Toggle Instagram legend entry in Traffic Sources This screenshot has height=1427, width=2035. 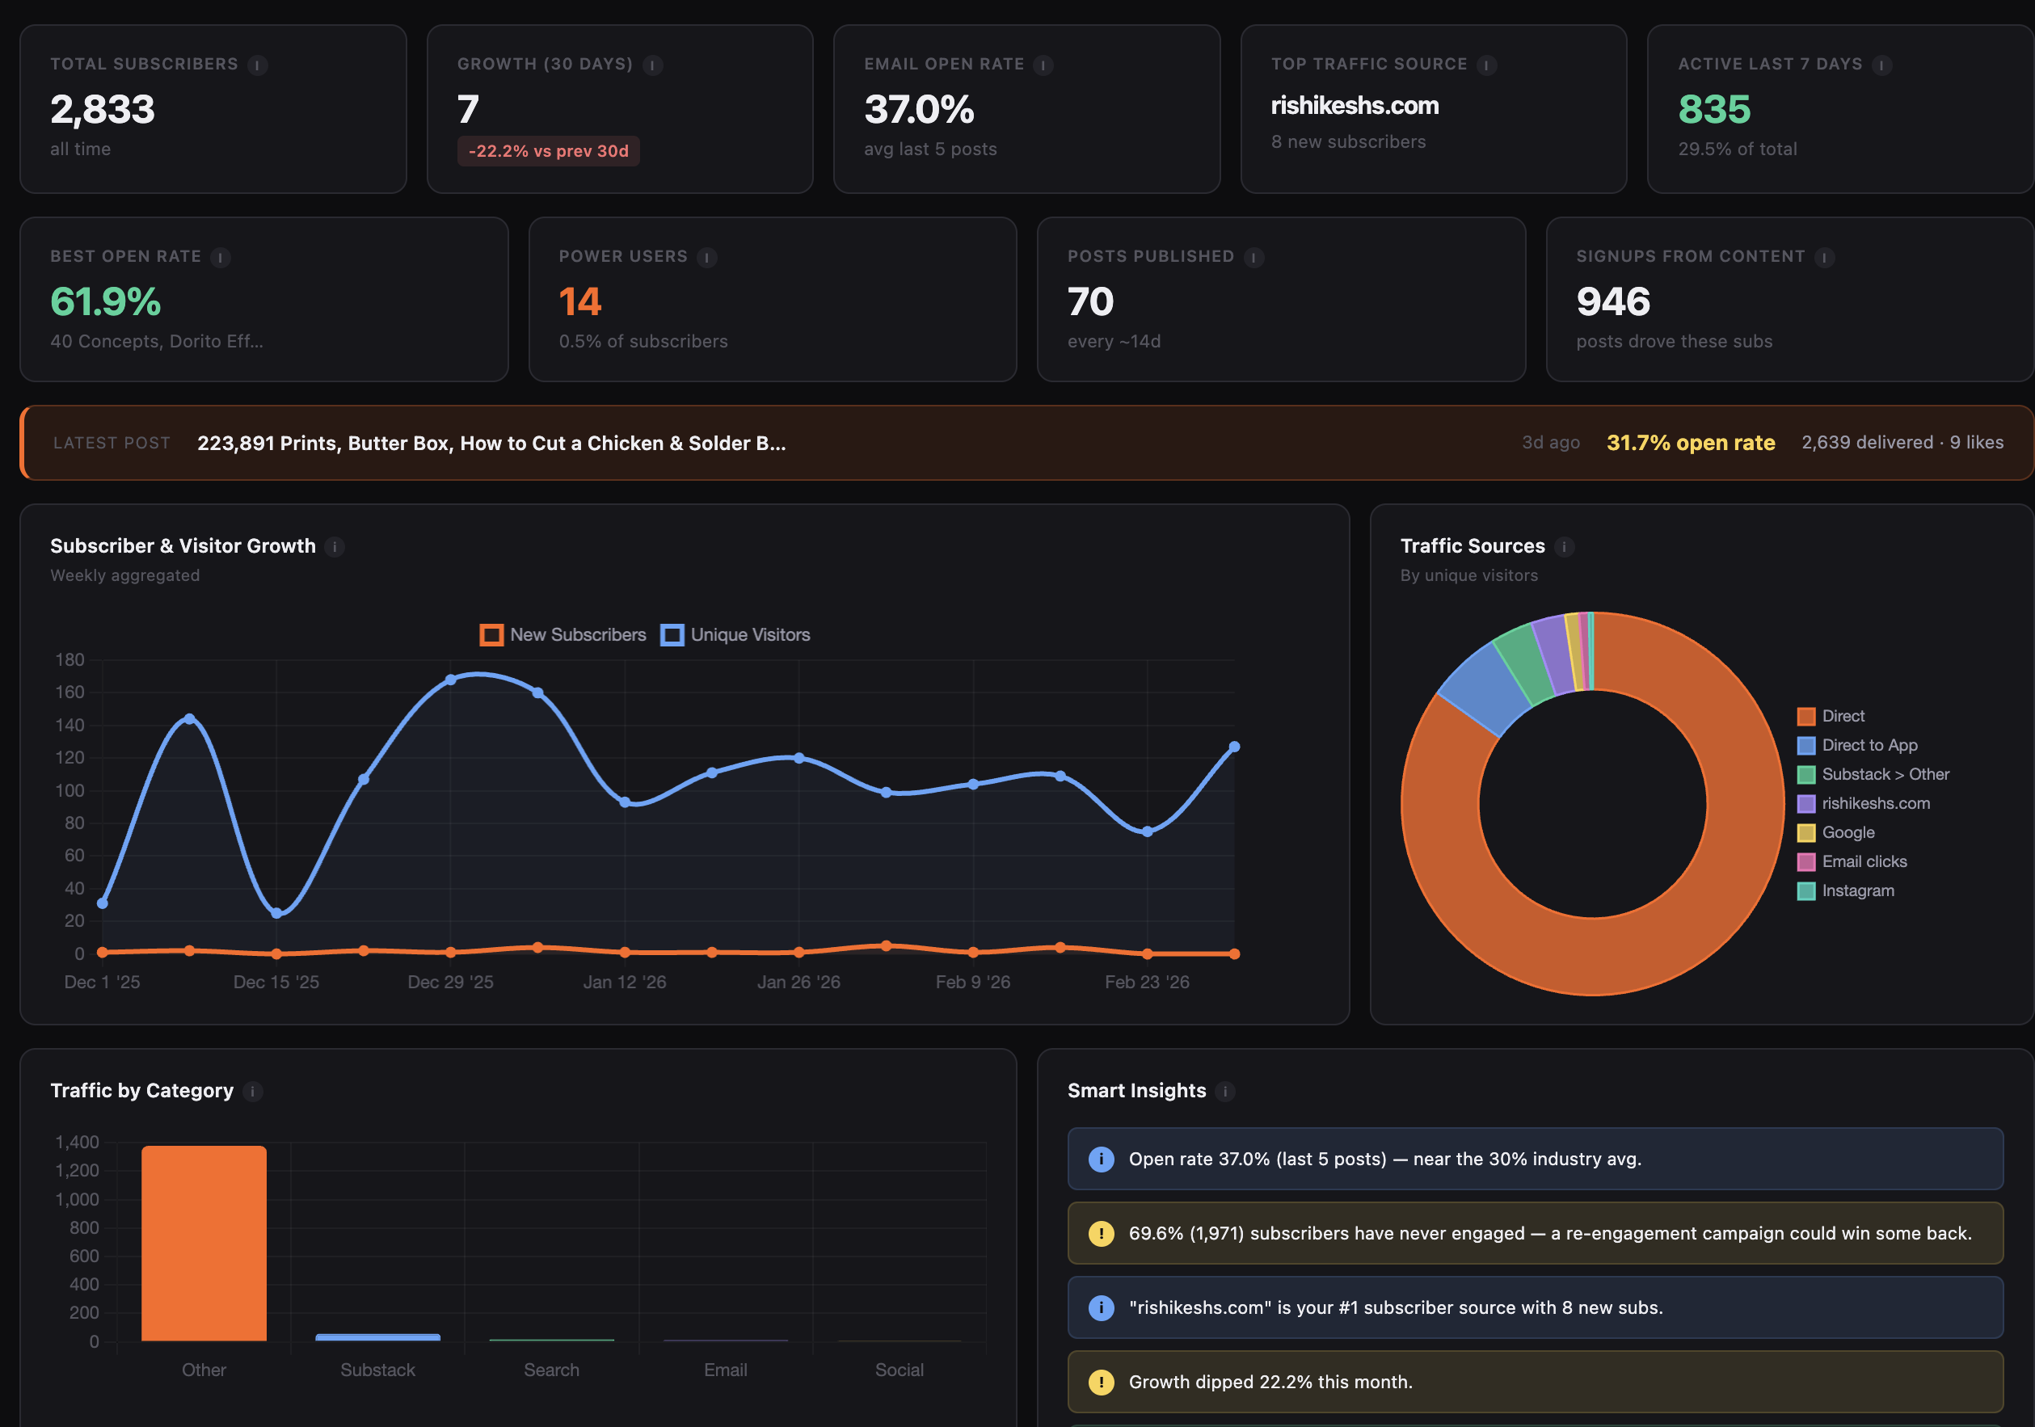click(1857, 890)
